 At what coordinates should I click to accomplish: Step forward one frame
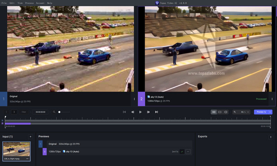click(x=149, y=112)
